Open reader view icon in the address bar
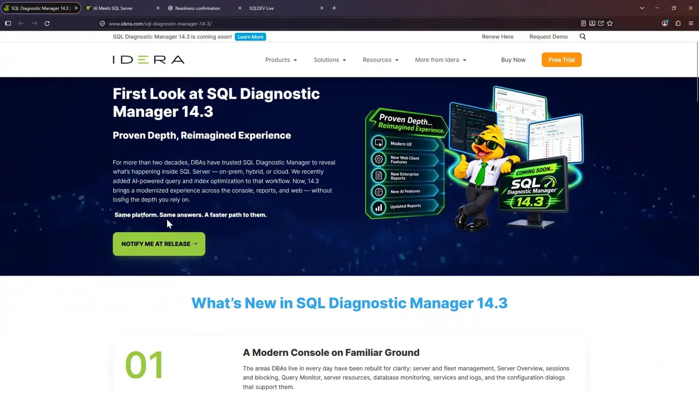This screenshot has height=393, width=699. (583, 23)
